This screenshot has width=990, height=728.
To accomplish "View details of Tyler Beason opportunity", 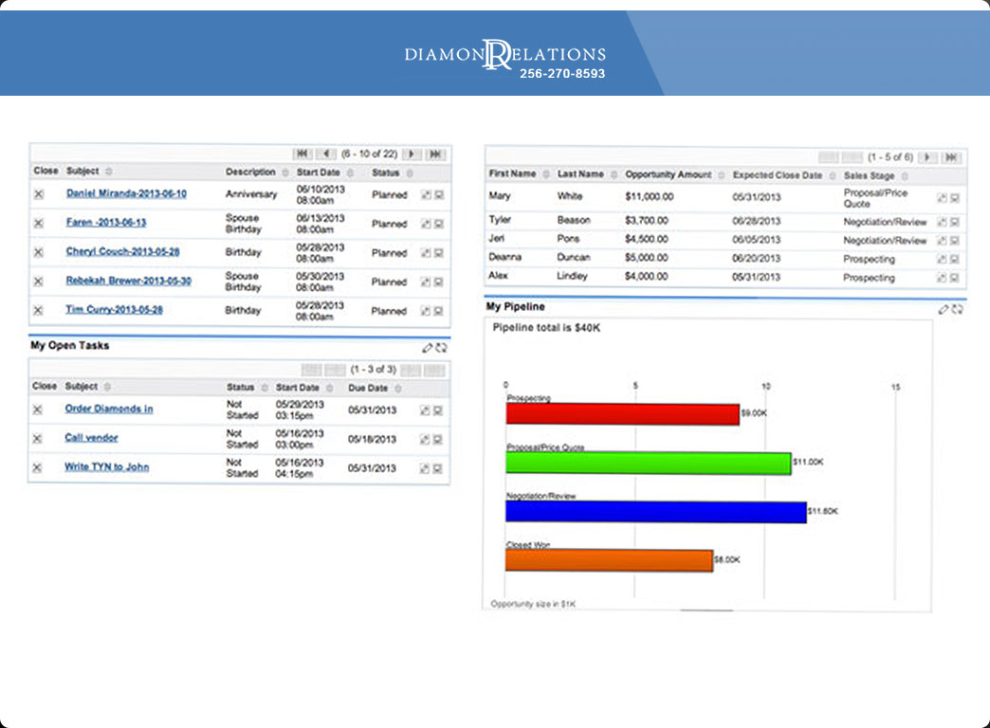I will point(955,222).
